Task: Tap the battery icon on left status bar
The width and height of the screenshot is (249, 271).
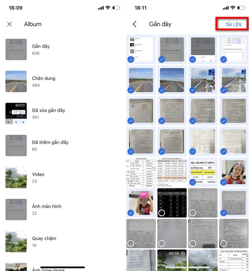Action: point(116,8)
